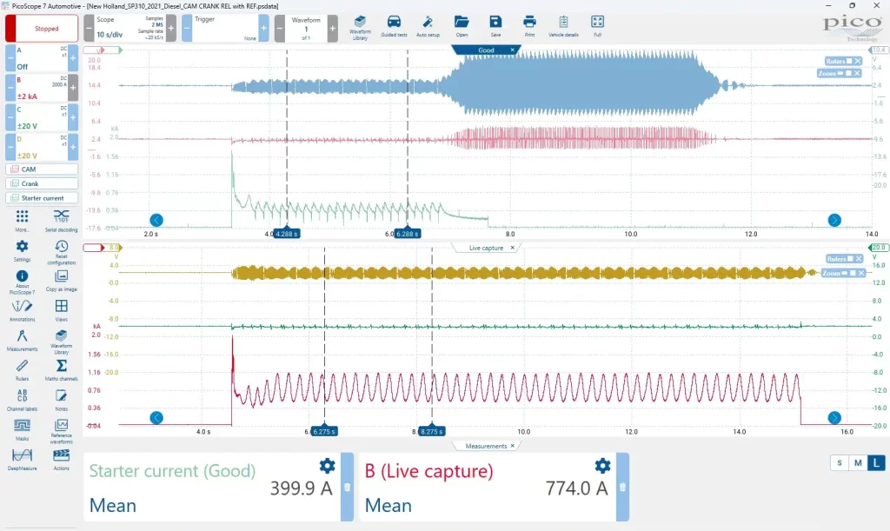Click the Vehicle details icon
Viewport: 890px width, 531px height.
563,26
